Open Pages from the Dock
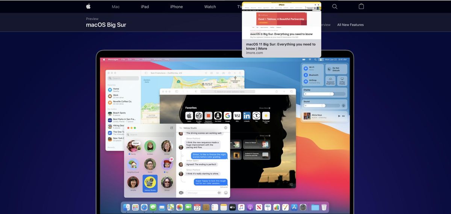The height and width of the screenshot is (214, 451). pos(285,207)
